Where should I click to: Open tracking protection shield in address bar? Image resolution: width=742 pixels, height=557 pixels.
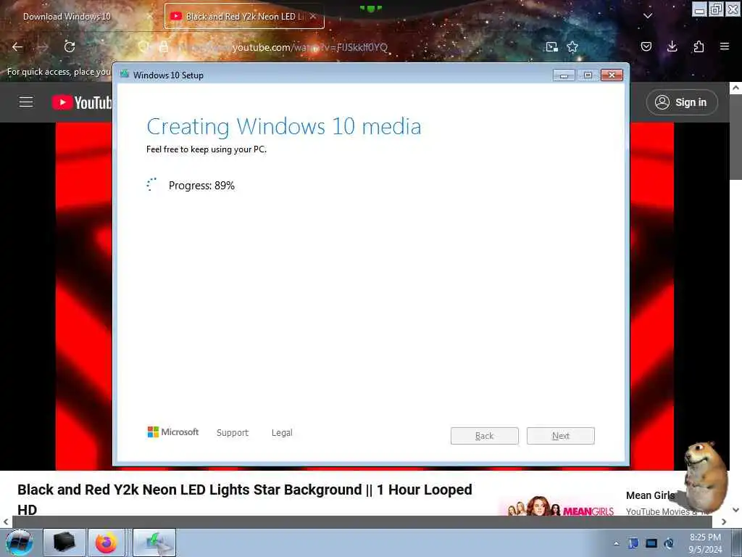tap(143, 46)
